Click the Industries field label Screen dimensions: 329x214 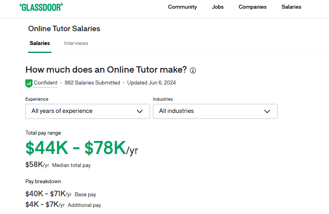[x=163, y=99]
